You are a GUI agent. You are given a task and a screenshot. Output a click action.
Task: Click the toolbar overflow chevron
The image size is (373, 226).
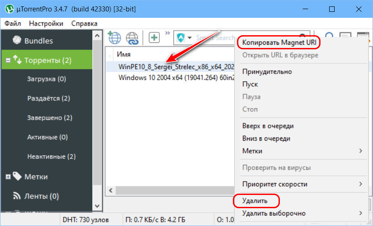[167, 33]
